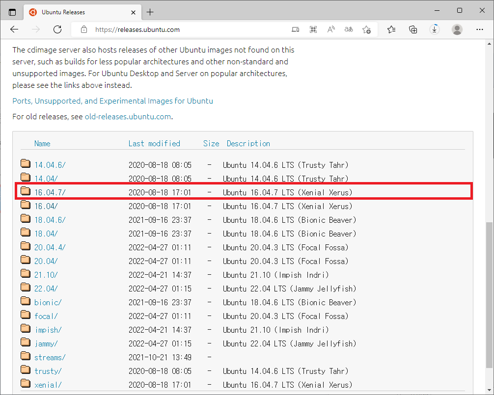Click folder icon beside bionic/
494x395 pixels.
26,301
